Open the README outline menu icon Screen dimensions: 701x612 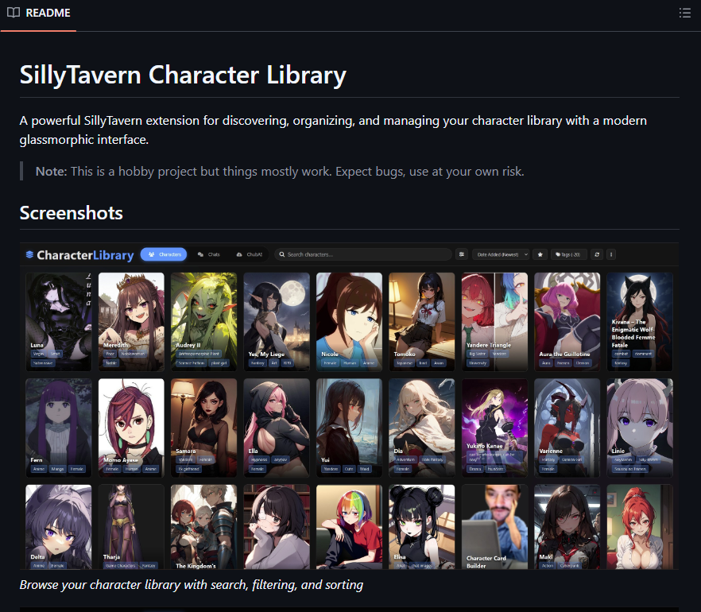coord(684,13)
